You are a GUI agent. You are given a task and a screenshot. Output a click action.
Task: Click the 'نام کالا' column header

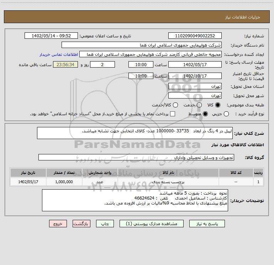pyautogui.click(x=168, y=173)
